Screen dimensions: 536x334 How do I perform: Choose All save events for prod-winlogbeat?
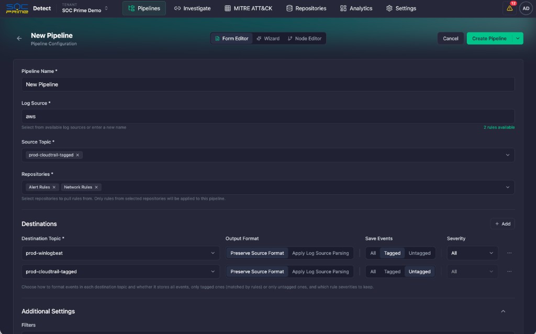coord(373,253)
